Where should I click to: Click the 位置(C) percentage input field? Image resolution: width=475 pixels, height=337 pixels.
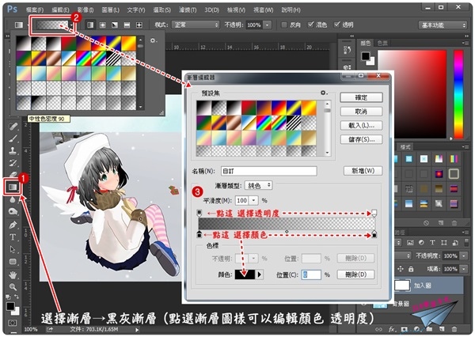click(311, 275)
